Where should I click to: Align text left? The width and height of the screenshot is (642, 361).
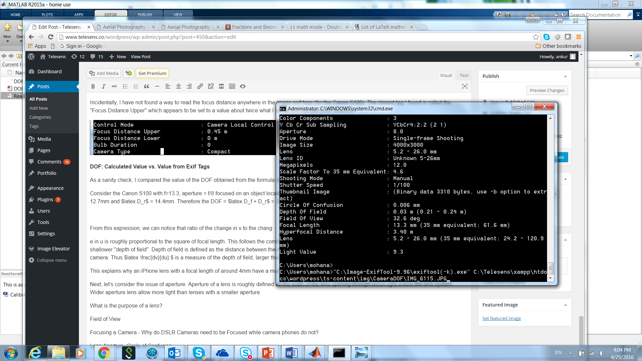tap(168, 87)
